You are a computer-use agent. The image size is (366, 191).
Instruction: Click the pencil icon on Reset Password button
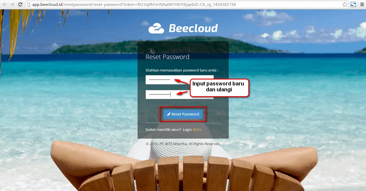coord(169,114)
